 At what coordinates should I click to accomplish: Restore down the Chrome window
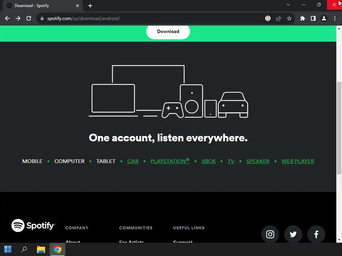tap(319, 5)
